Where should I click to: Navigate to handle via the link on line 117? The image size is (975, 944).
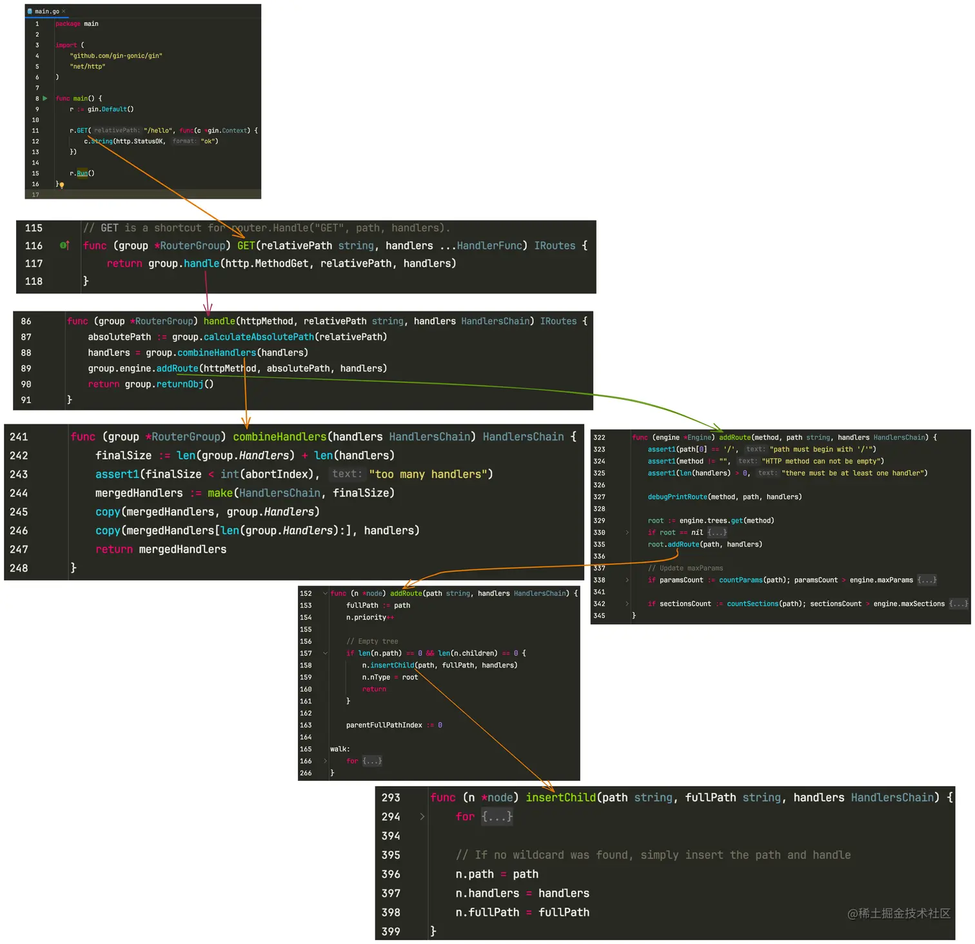coord(202,263)
